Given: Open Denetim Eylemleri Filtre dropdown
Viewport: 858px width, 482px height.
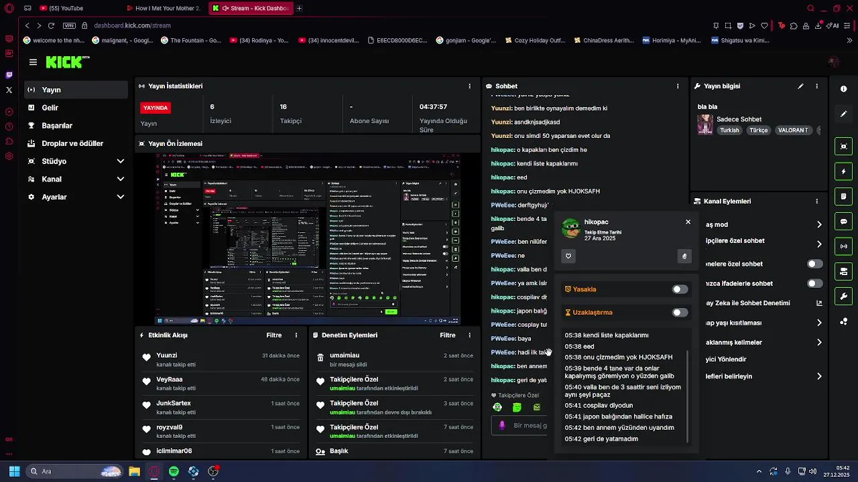Looking at the screenshot, I should click(x=448, y=335).
